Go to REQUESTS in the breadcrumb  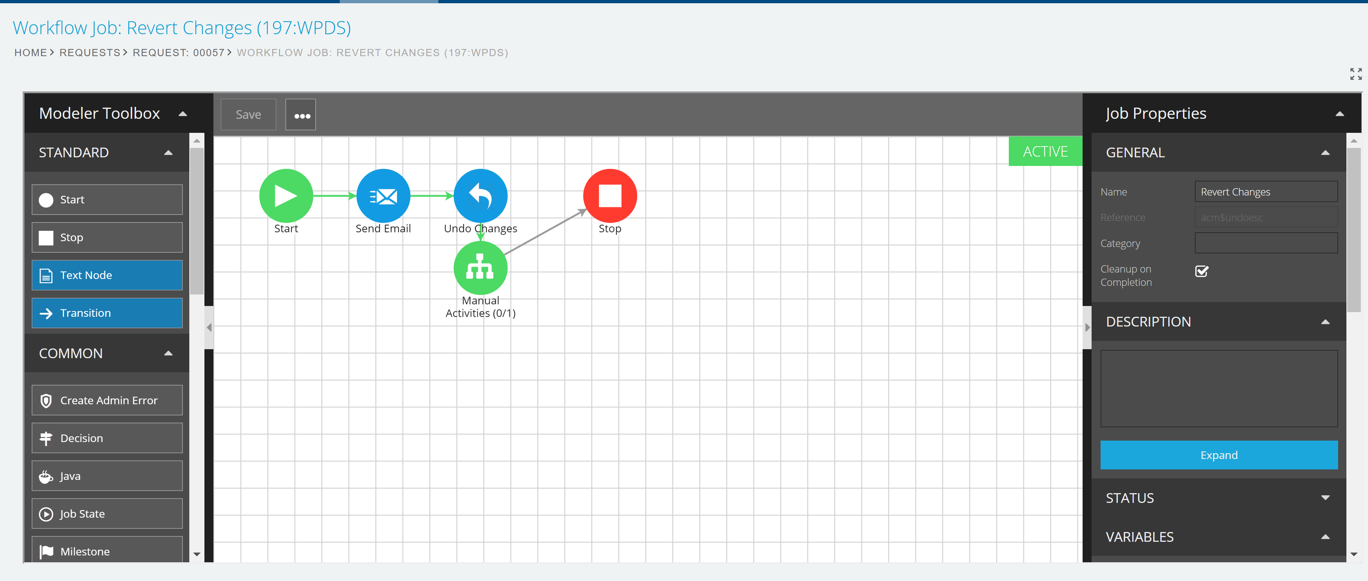click(90, 53)
